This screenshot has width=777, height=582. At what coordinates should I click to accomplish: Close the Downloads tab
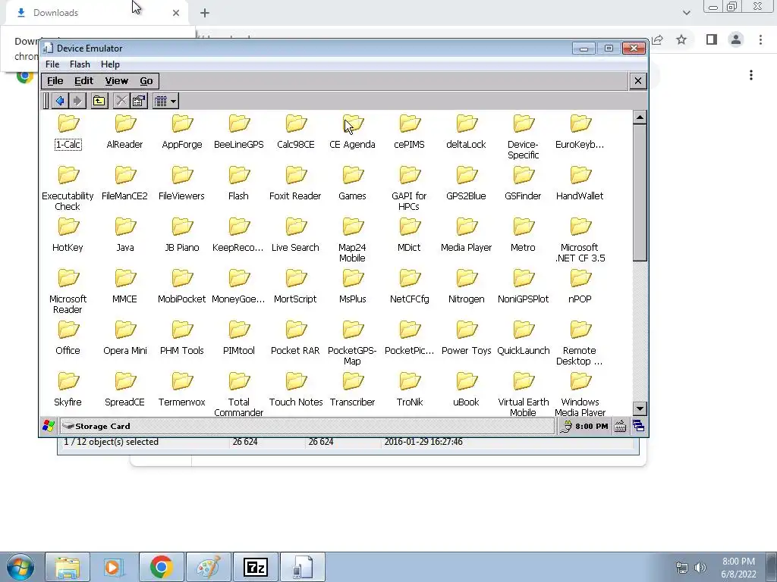[x=176, y=13]
